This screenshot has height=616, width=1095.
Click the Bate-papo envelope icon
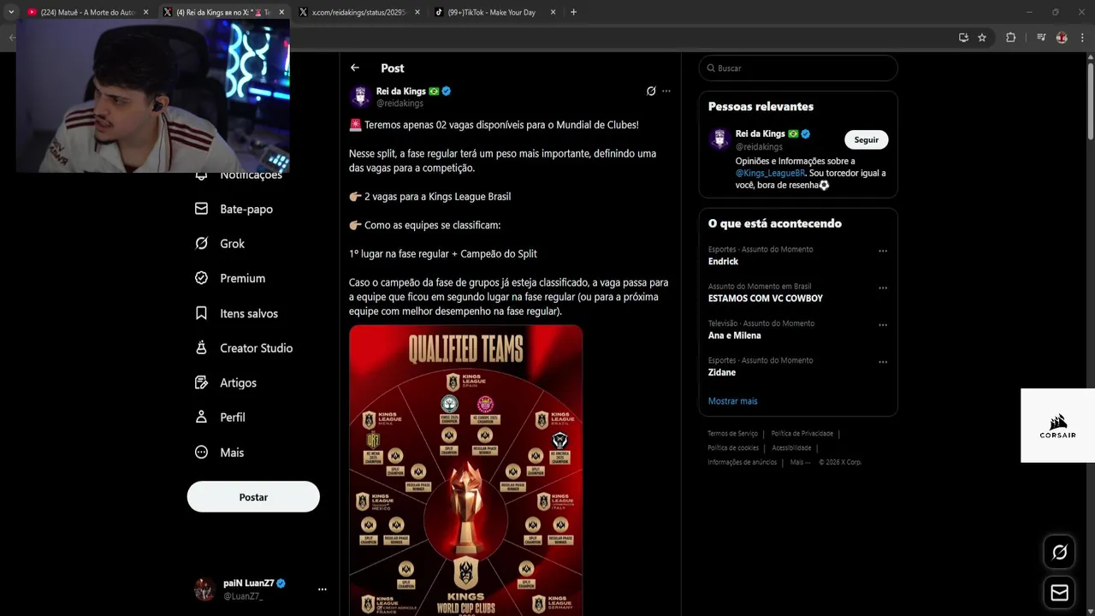point(201,209)
